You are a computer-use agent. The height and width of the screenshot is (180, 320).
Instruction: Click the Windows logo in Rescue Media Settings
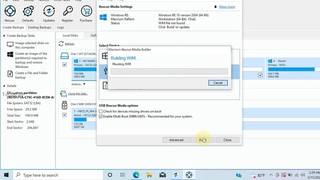click(103, 17)
